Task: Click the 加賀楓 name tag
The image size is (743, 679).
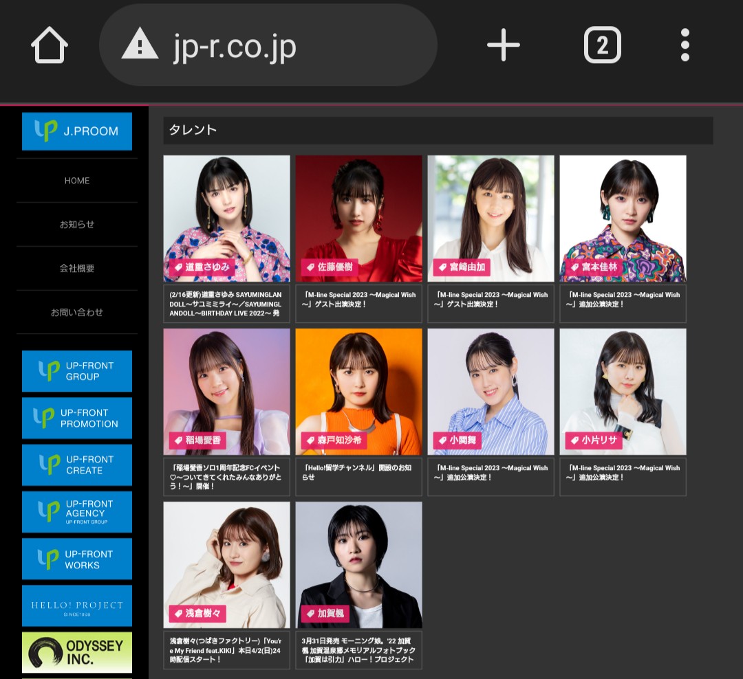Action: [325, 614]
